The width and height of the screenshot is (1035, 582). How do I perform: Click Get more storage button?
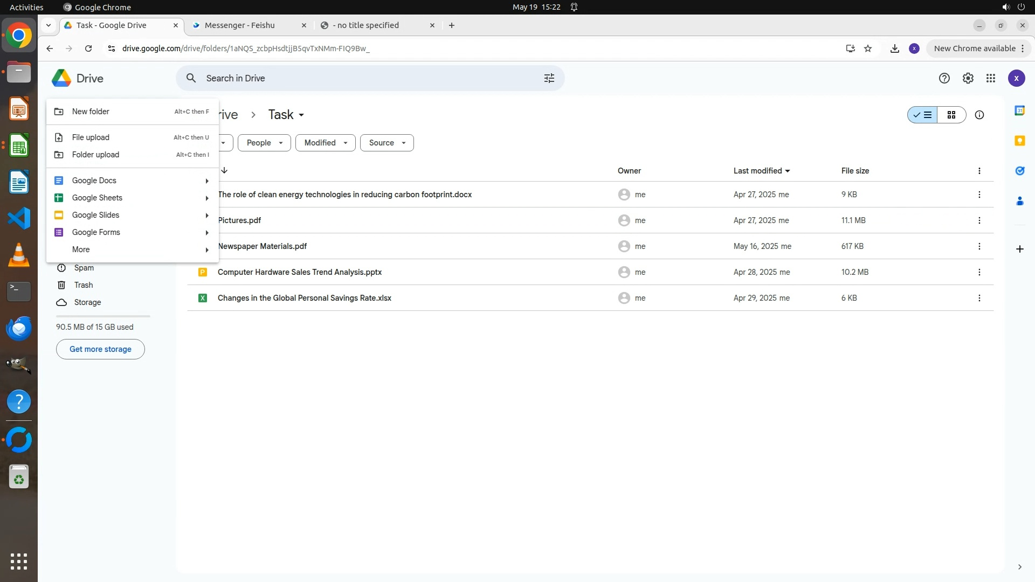click(100, 349)
